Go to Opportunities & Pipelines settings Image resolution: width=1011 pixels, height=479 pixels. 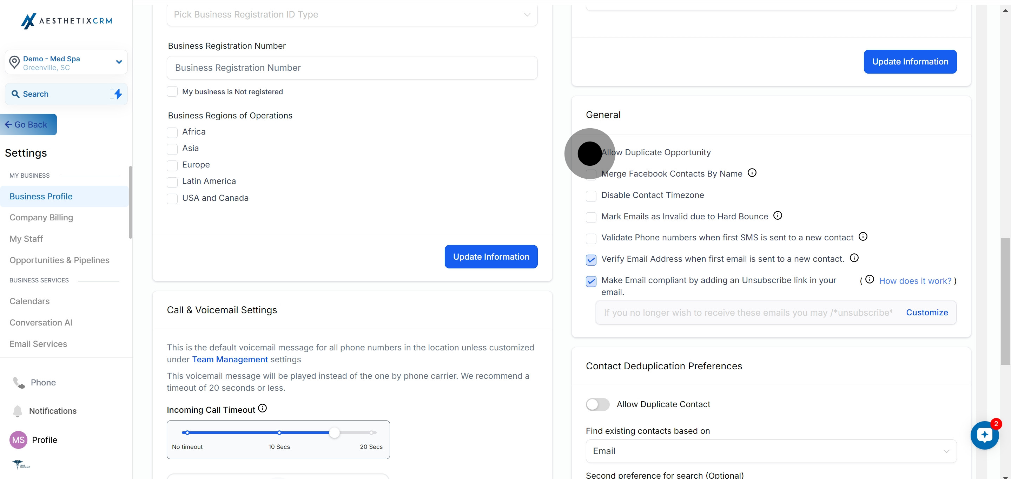[59, 260]
